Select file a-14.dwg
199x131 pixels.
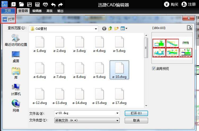click(x=80, y=96)
